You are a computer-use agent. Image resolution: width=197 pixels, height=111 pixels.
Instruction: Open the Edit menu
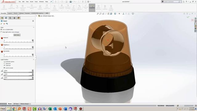[x=23, y=2]
